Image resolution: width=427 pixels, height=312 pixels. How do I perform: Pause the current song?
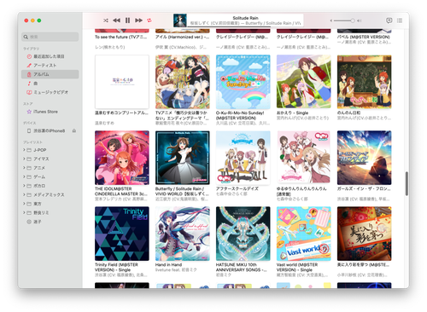coord(127,20)
